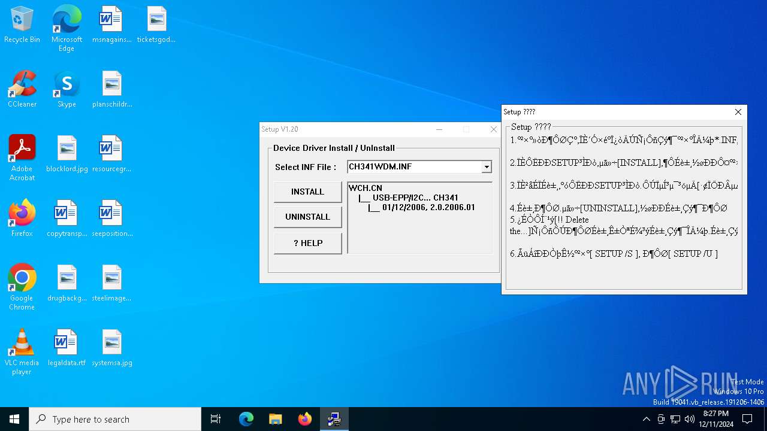Click the CH341WDM.INF text field
Screen dimensions: 767x431
tap(415, 167)
